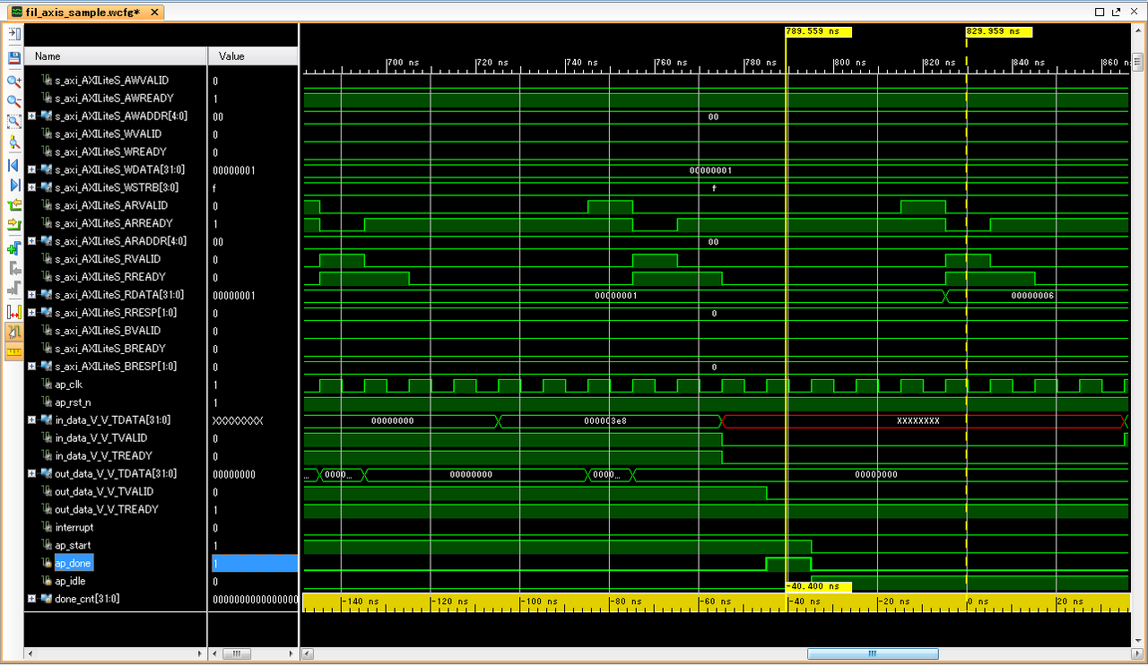Click the Value column header
Screen dimensions: 1148x666
coord(253,56)
